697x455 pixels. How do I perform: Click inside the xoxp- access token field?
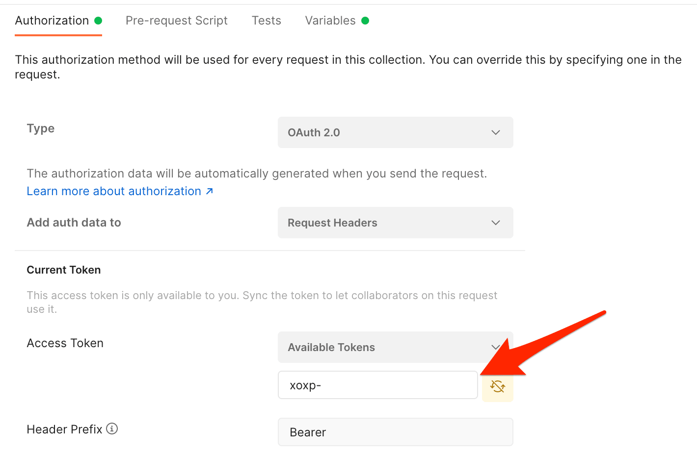377,385
